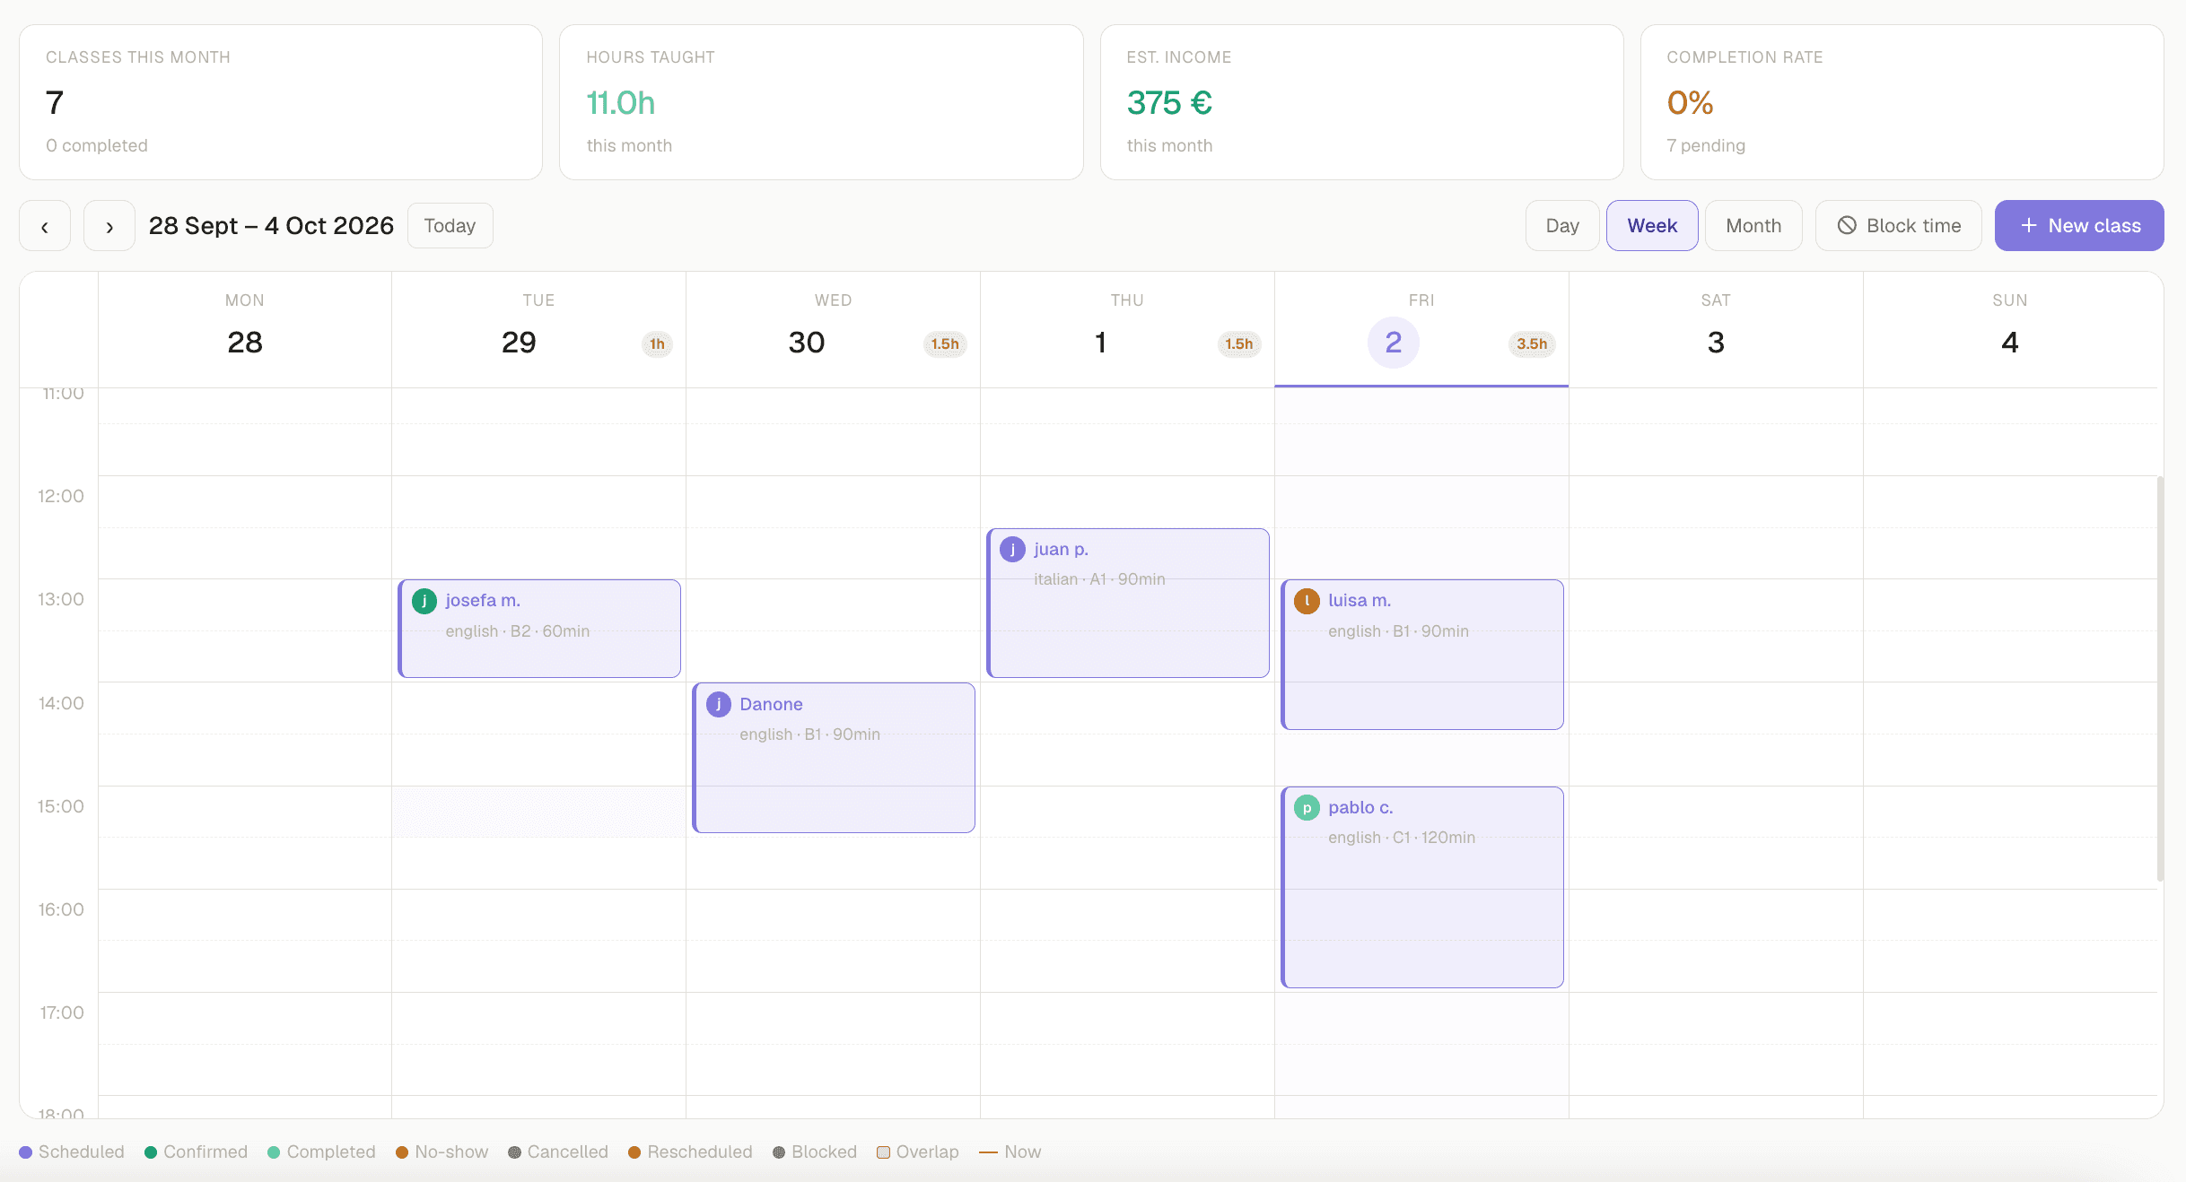Select the Week view tab

pyautogui.click(x=1652, y=226)
